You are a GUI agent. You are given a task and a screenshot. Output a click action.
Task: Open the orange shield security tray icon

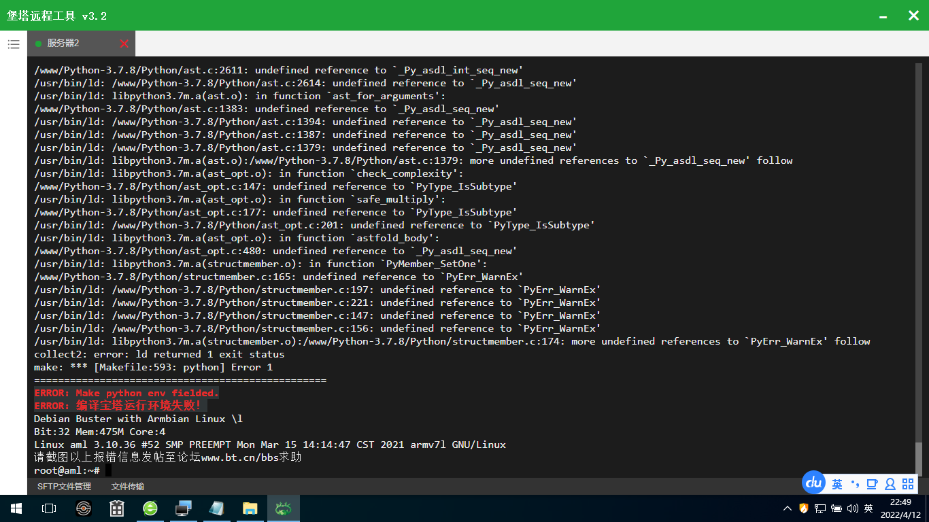(x=804, y=508)
